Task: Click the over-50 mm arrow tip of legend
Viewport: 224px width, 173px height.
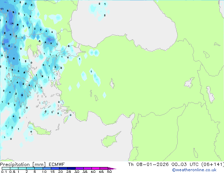Action: tap(112, 168)
